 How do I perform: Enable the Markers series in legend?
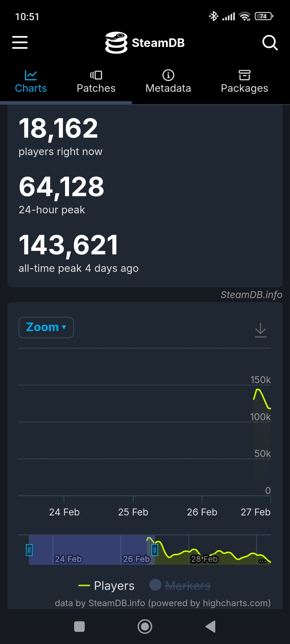(180, 586)
